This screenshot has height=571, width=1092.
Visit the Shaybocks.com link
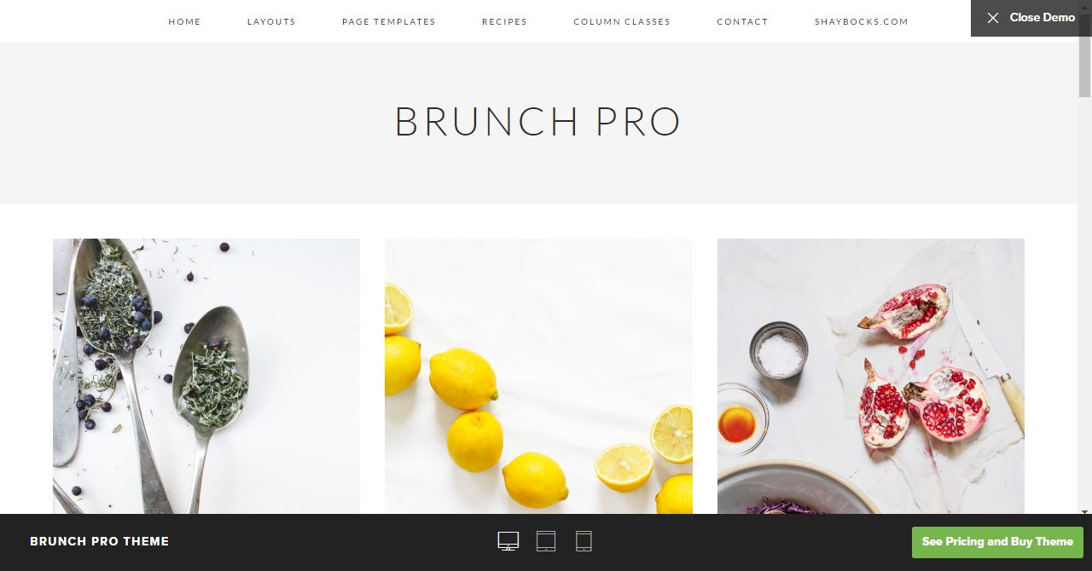click(862, 21)
